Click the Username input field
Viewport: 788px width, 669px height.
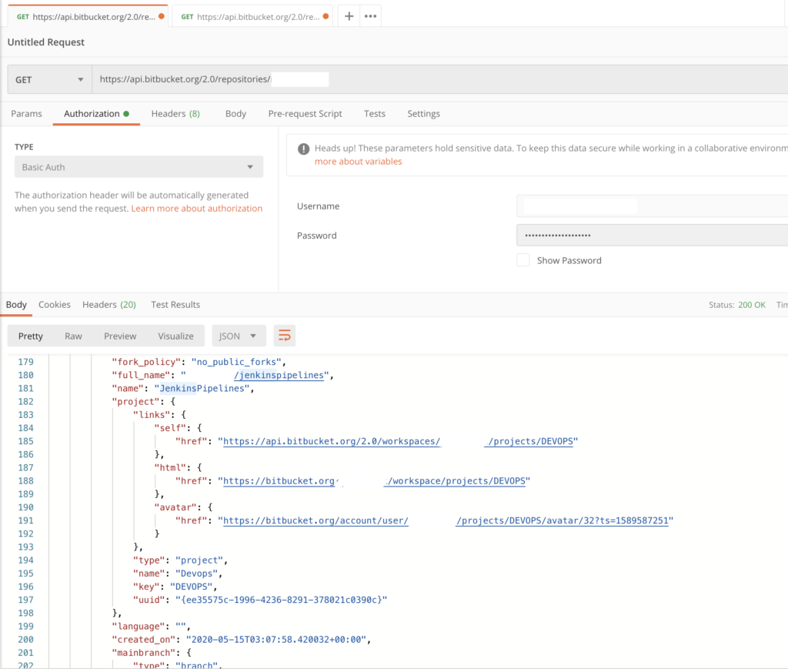[x=577, y=206]
